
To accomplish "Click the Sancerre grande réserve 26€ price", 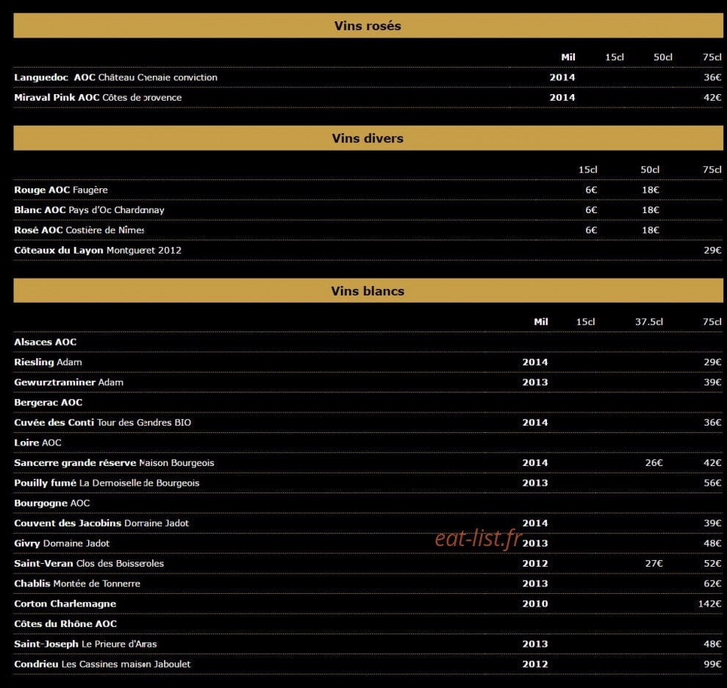I will [x=653, y=462].
